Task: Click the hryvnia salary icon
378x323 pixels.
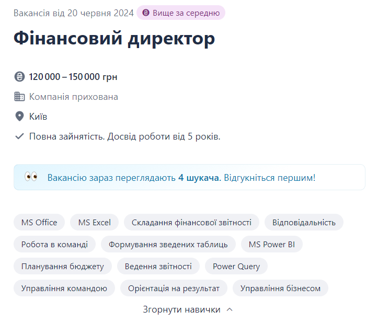Action: (19, 77)
